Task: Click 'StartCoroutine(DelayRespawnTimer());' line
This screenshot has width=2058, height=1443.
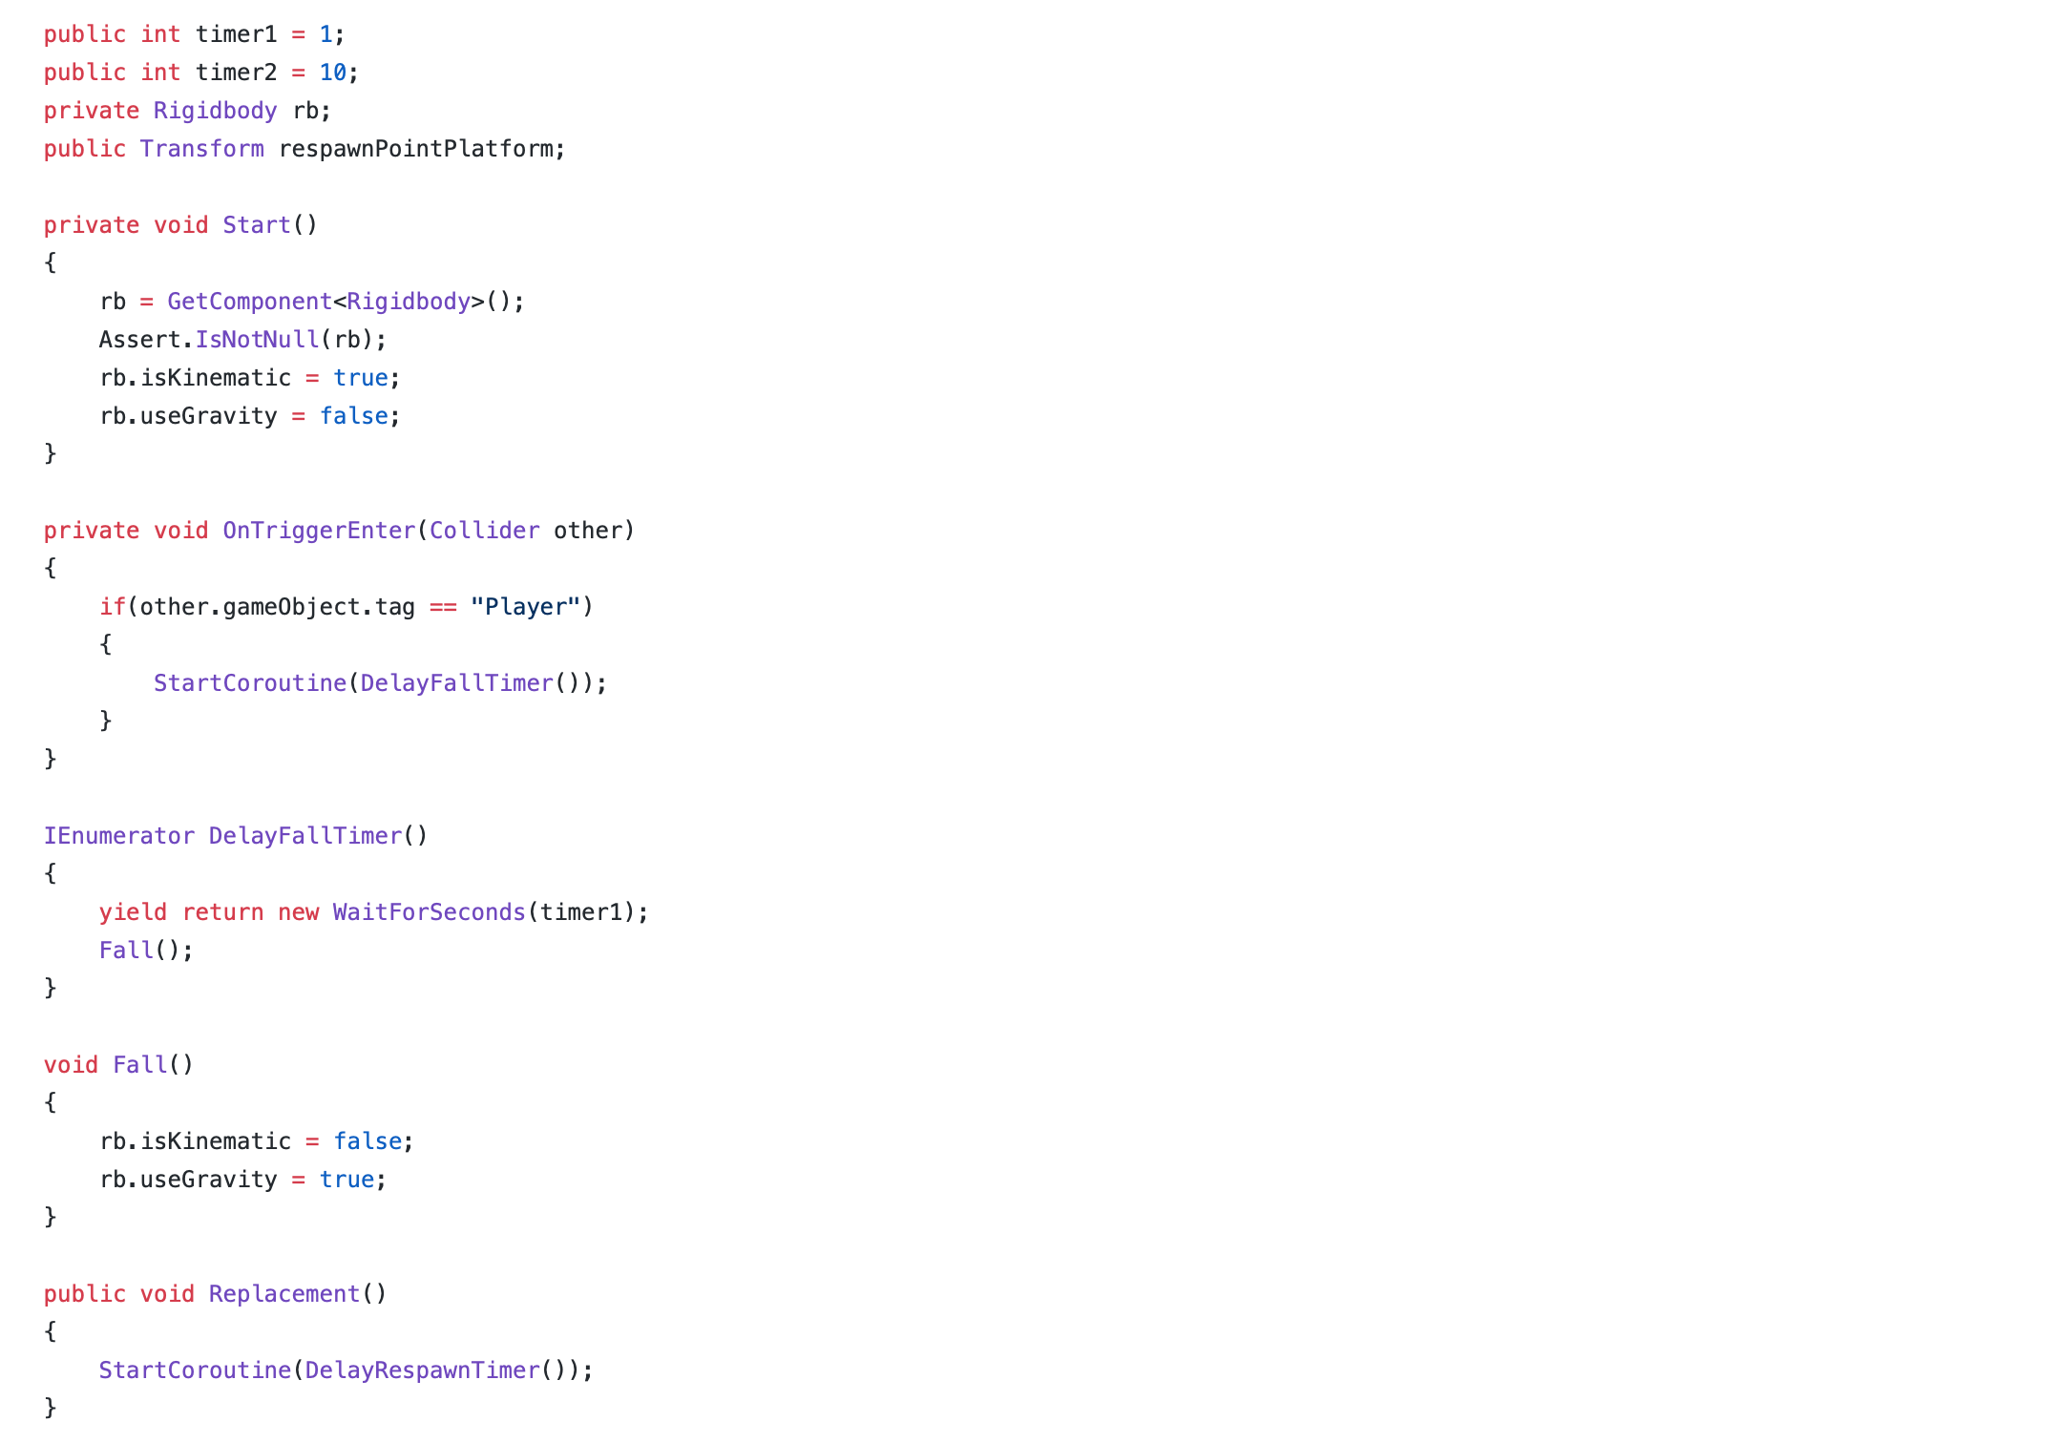Action: 346,1370
